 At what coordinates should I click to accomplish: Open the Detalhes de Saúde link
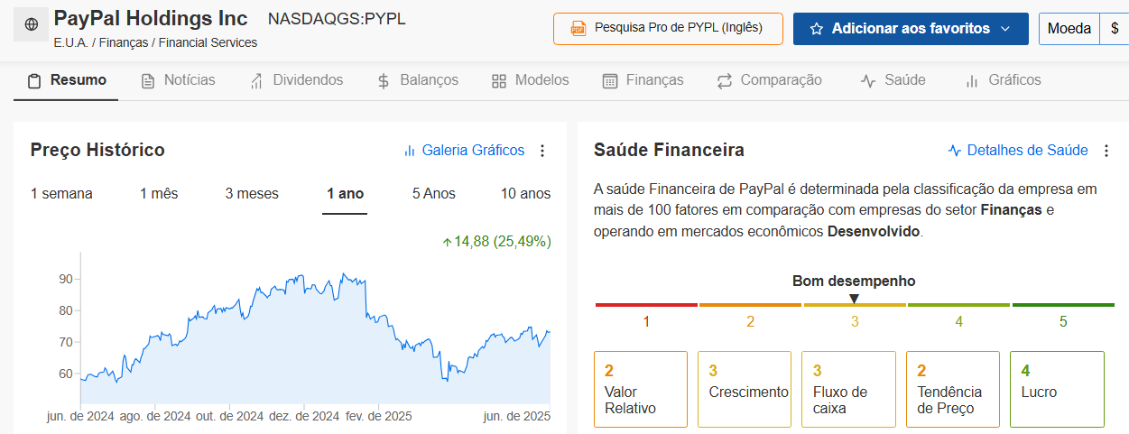[x=1027, y=151]
